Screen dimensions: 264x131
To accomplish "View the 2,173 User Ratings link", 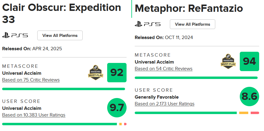I will [164, 104].
